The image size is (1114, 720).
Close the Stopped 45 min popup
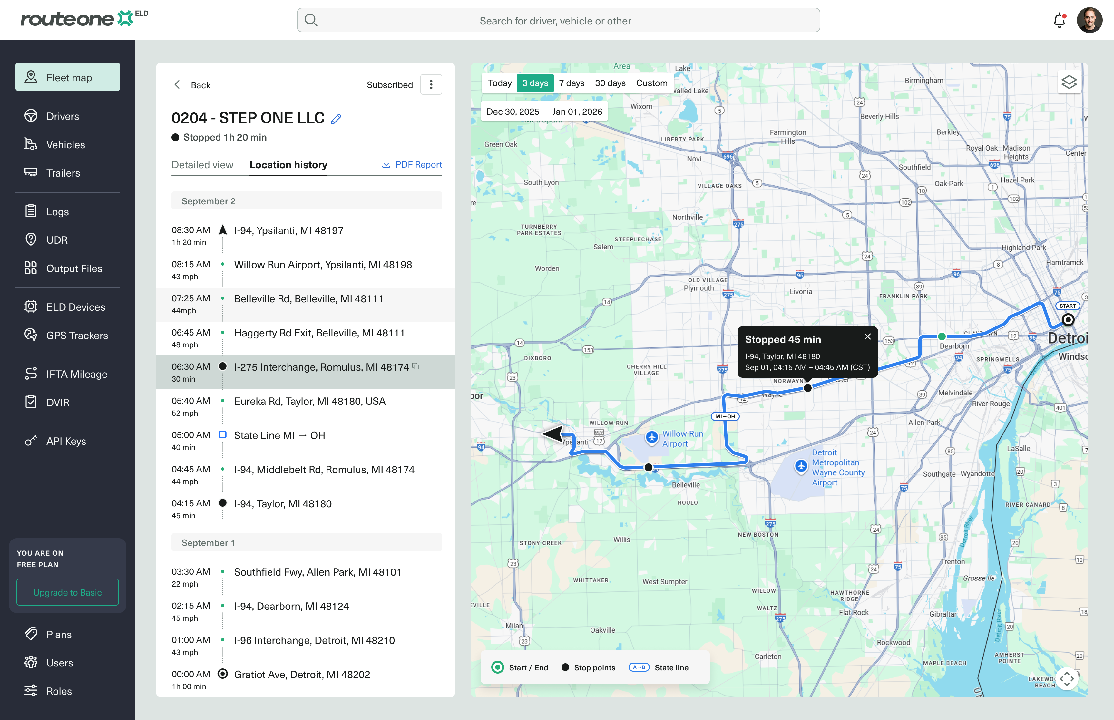868,336
